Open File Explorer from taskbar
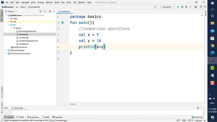Screen dimensions: 217x122 coord(212,23)
